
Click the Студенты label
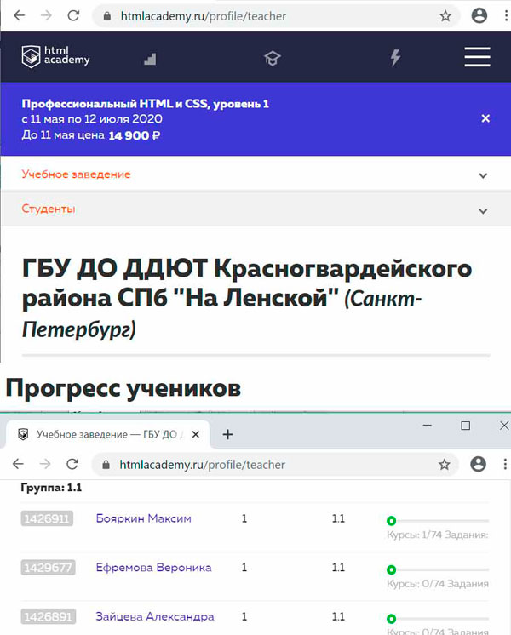(49, 209)
